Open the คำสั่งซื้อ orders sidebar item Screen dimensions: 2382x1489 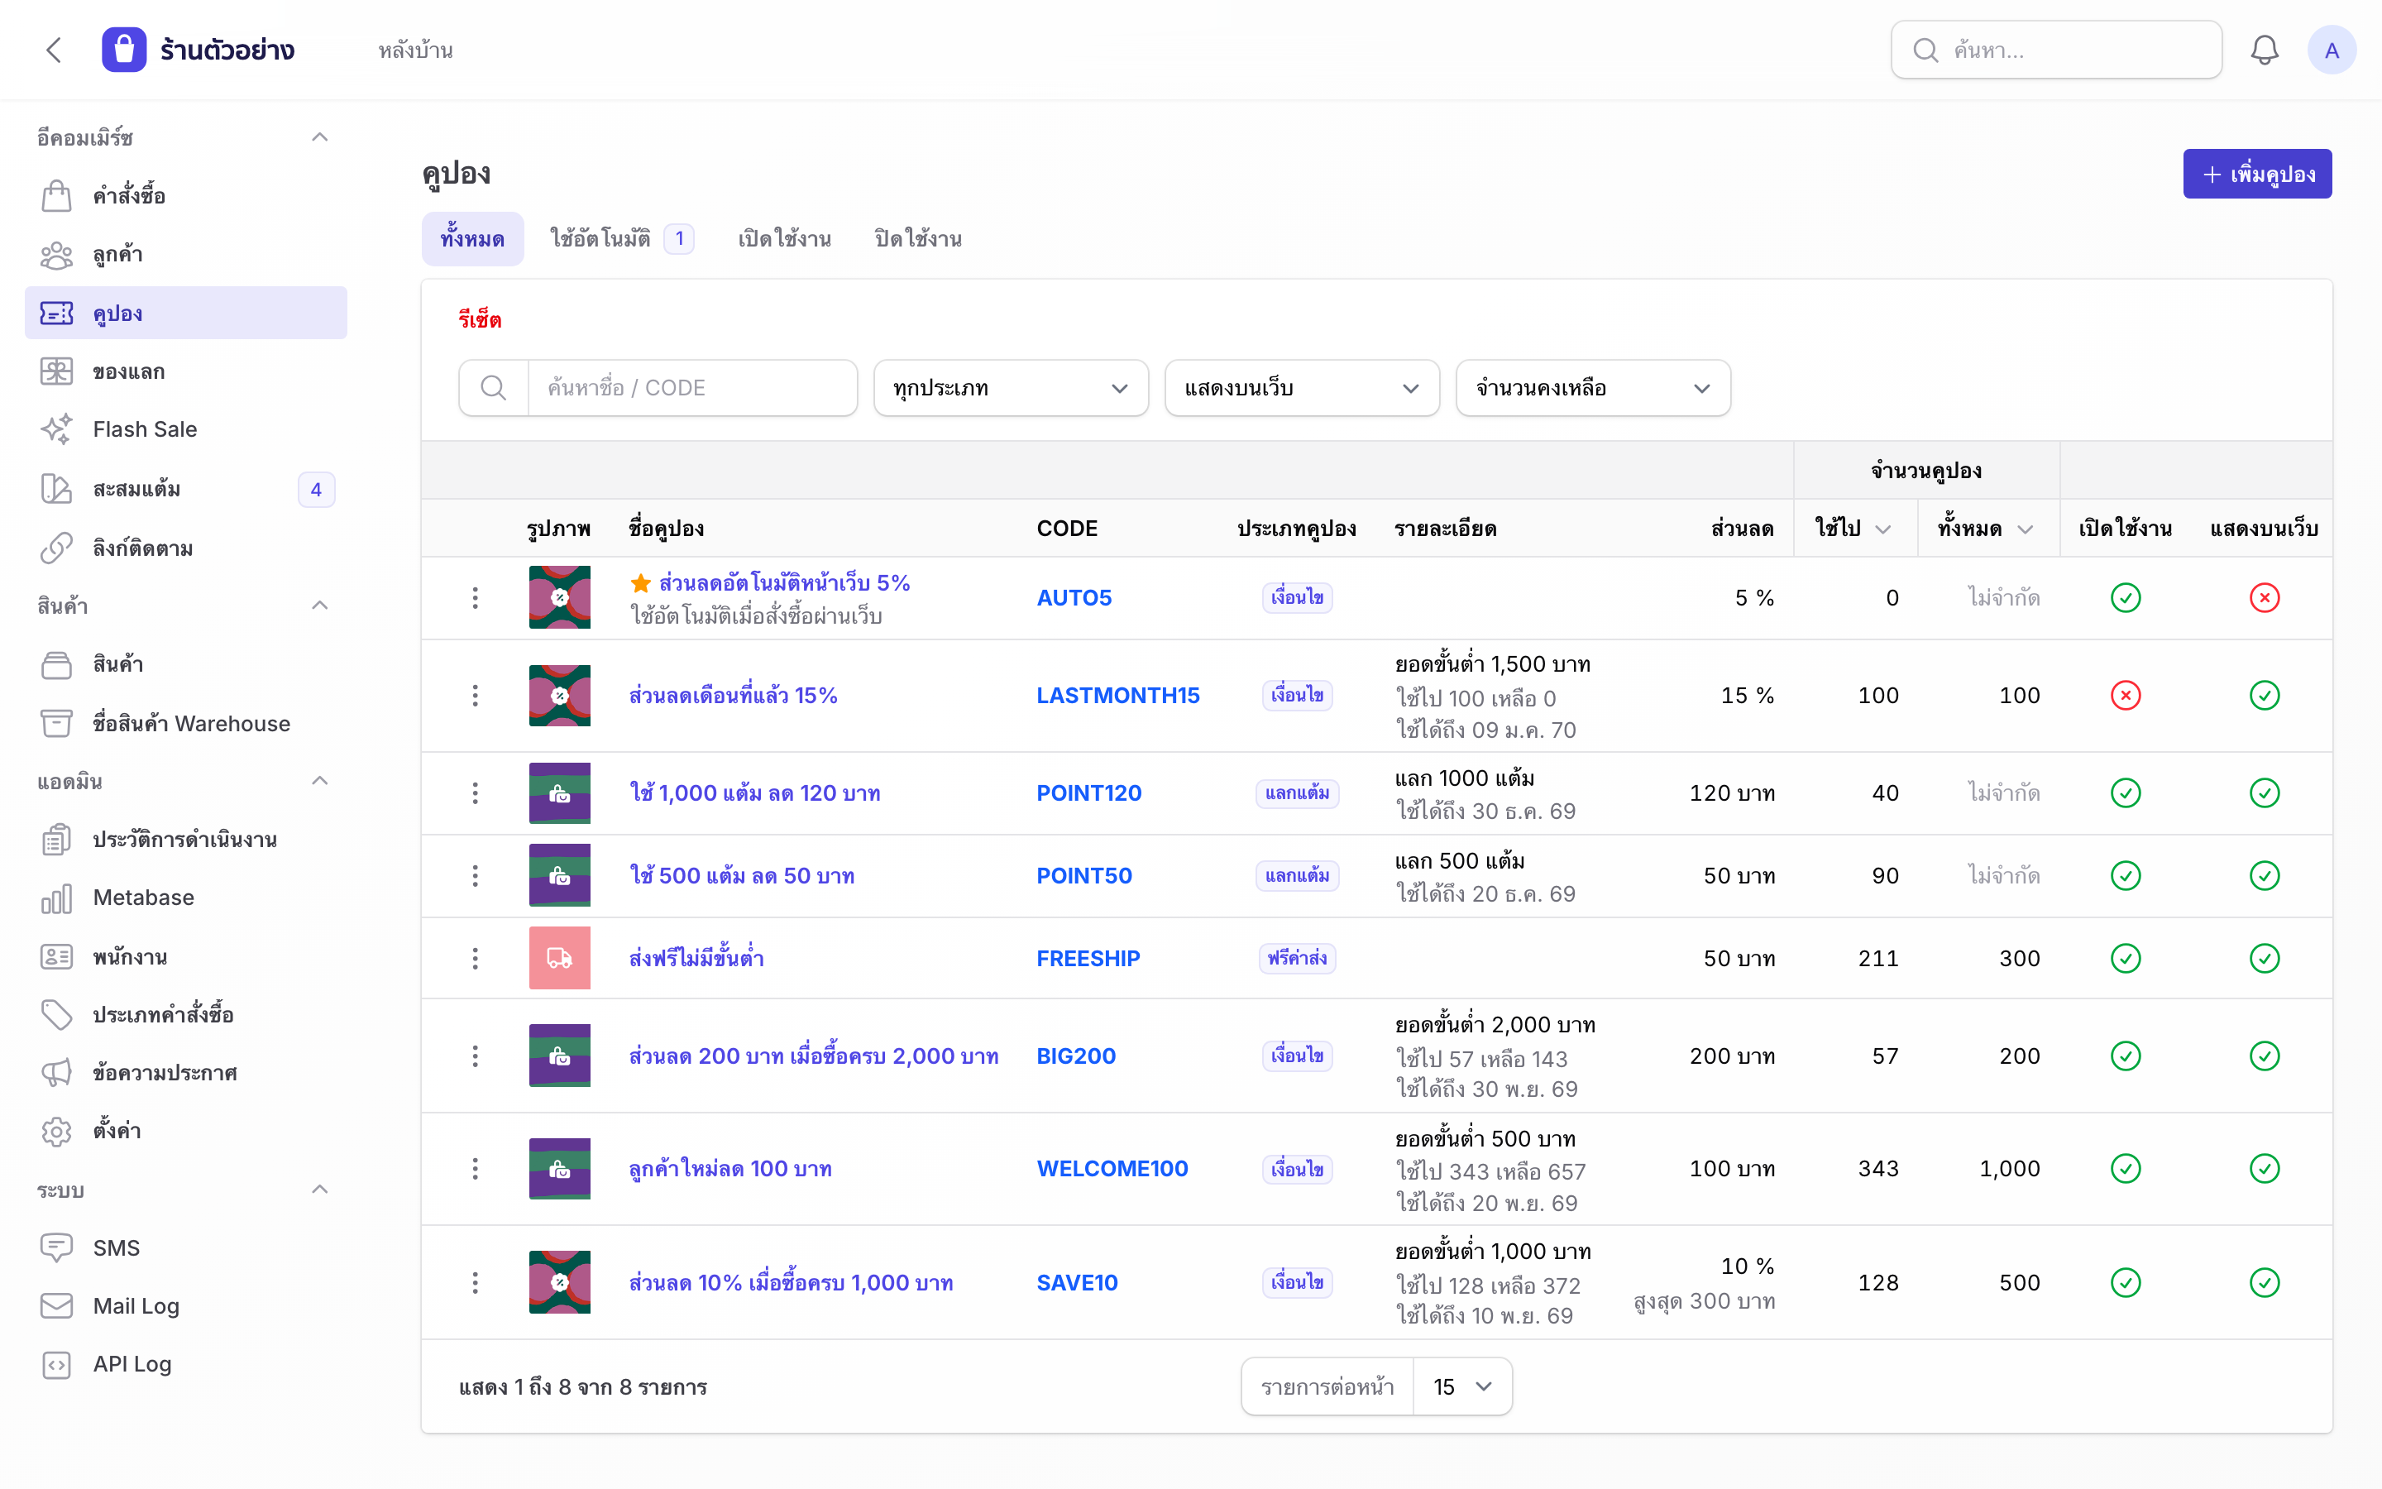(186, 196)
